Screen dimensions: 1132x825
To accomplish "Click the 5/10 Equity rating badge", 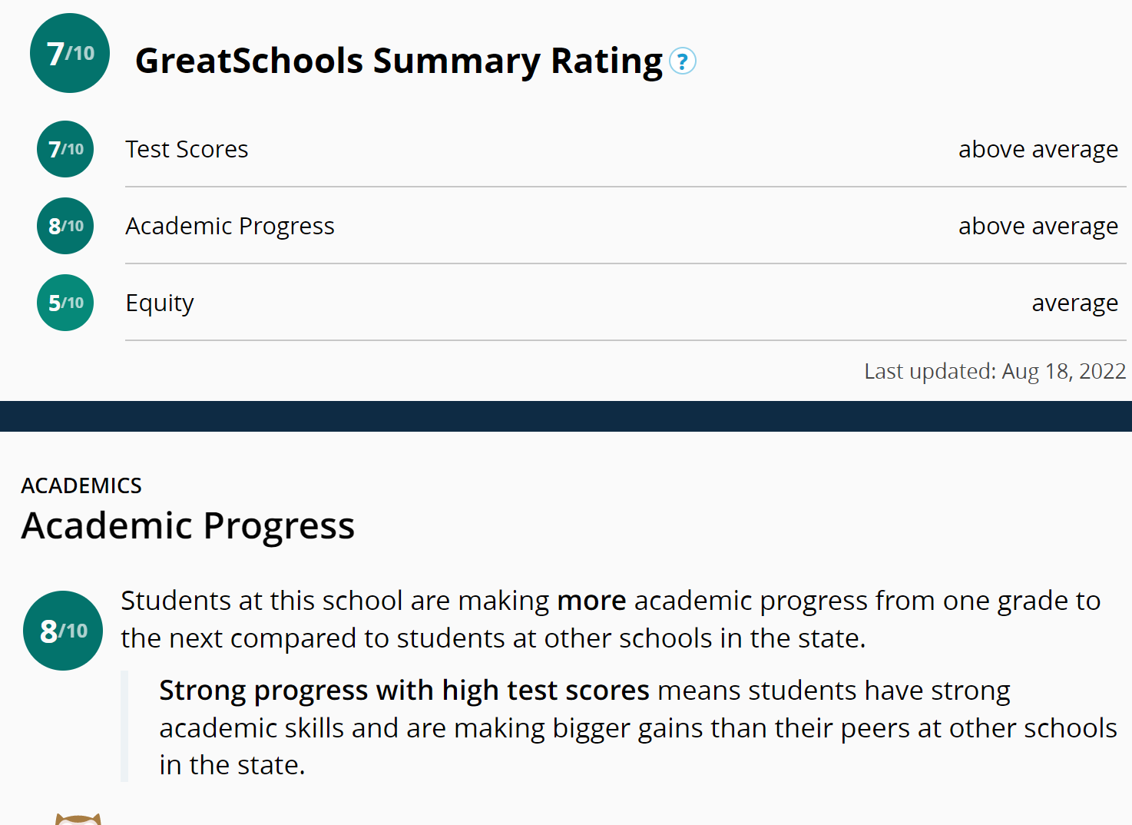I will 65,303.
